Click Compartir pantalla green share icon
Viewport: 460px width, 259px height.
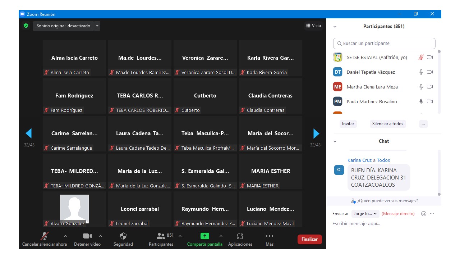pos(204,236)
